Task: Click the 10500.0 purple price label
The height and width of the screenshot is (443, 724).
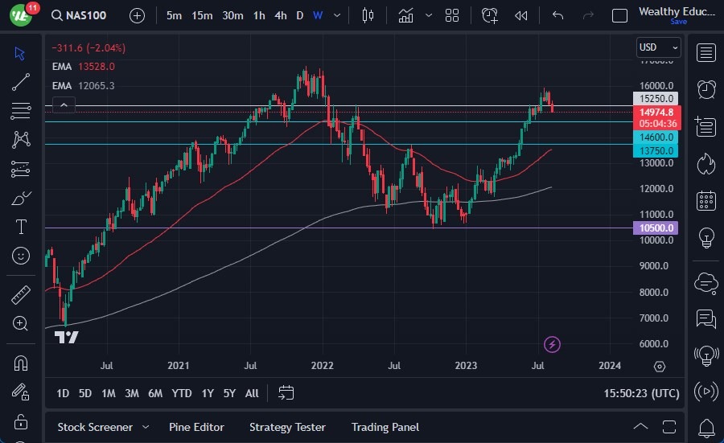Action: click(x=657, y=228)
